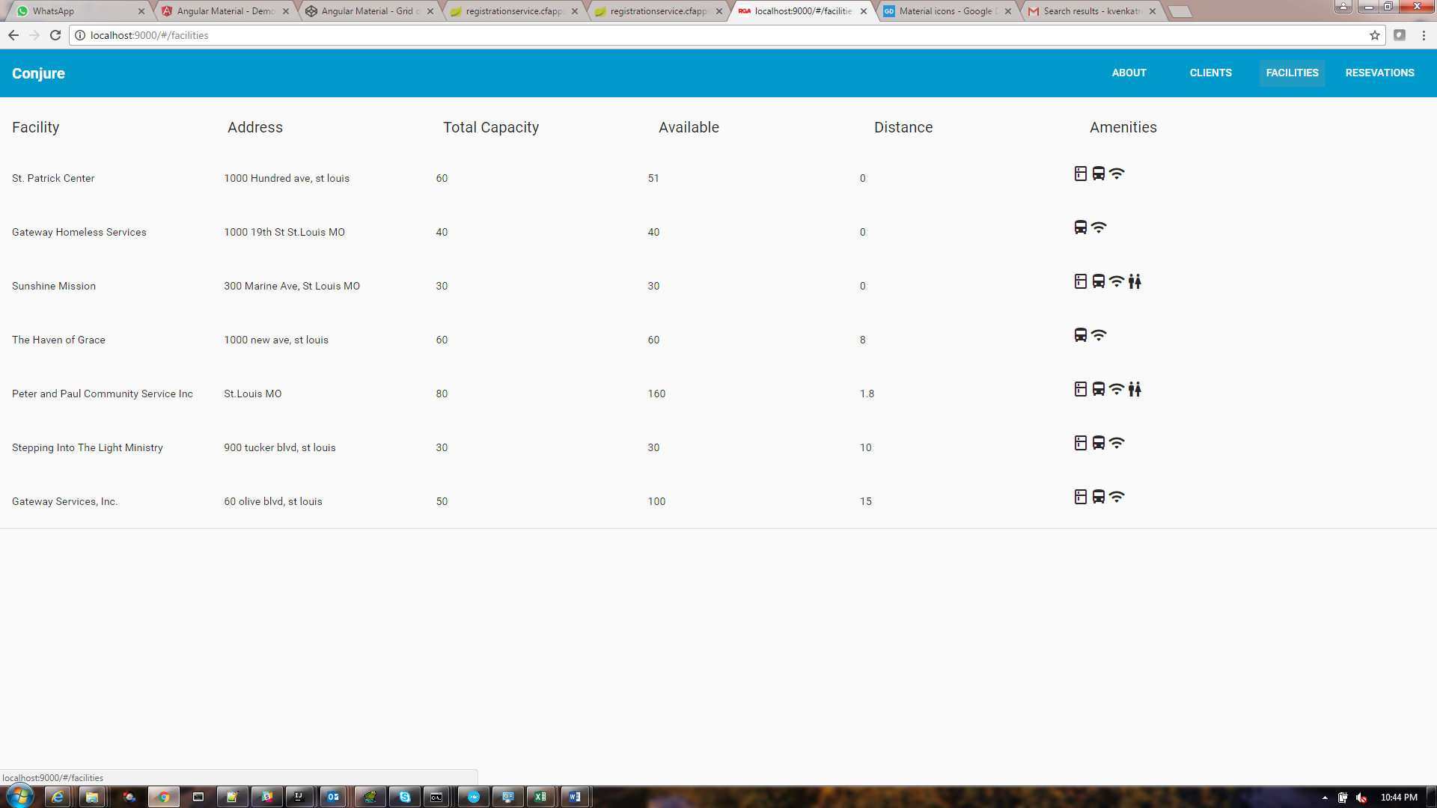Open Skype from the Windows taskbar
This screenshot has height=808, width=1437.
pyautogui.click(x=404, y=797)
